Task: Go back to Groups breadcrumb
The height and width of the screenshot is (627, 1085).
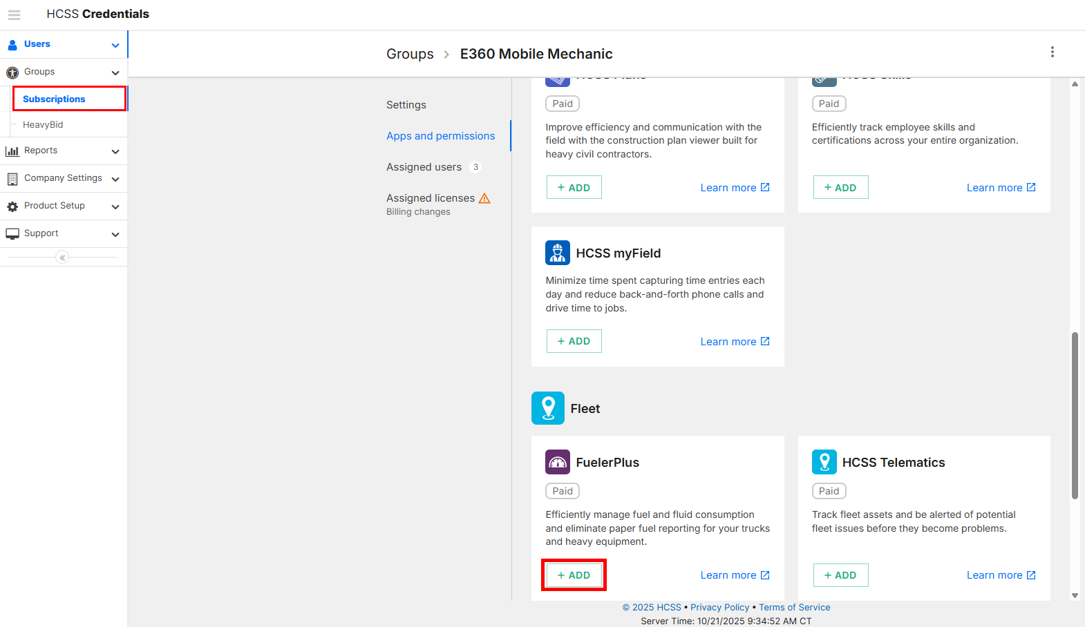Action: coord(410,54)
